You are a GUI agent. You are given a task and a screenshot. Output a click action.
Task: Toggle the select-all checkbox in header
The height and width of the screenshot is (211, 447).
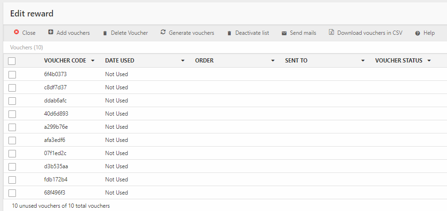[x=12, y=61]
